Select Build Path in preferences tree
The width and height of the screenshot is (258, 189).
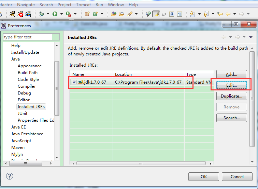[x=28, y=73]
